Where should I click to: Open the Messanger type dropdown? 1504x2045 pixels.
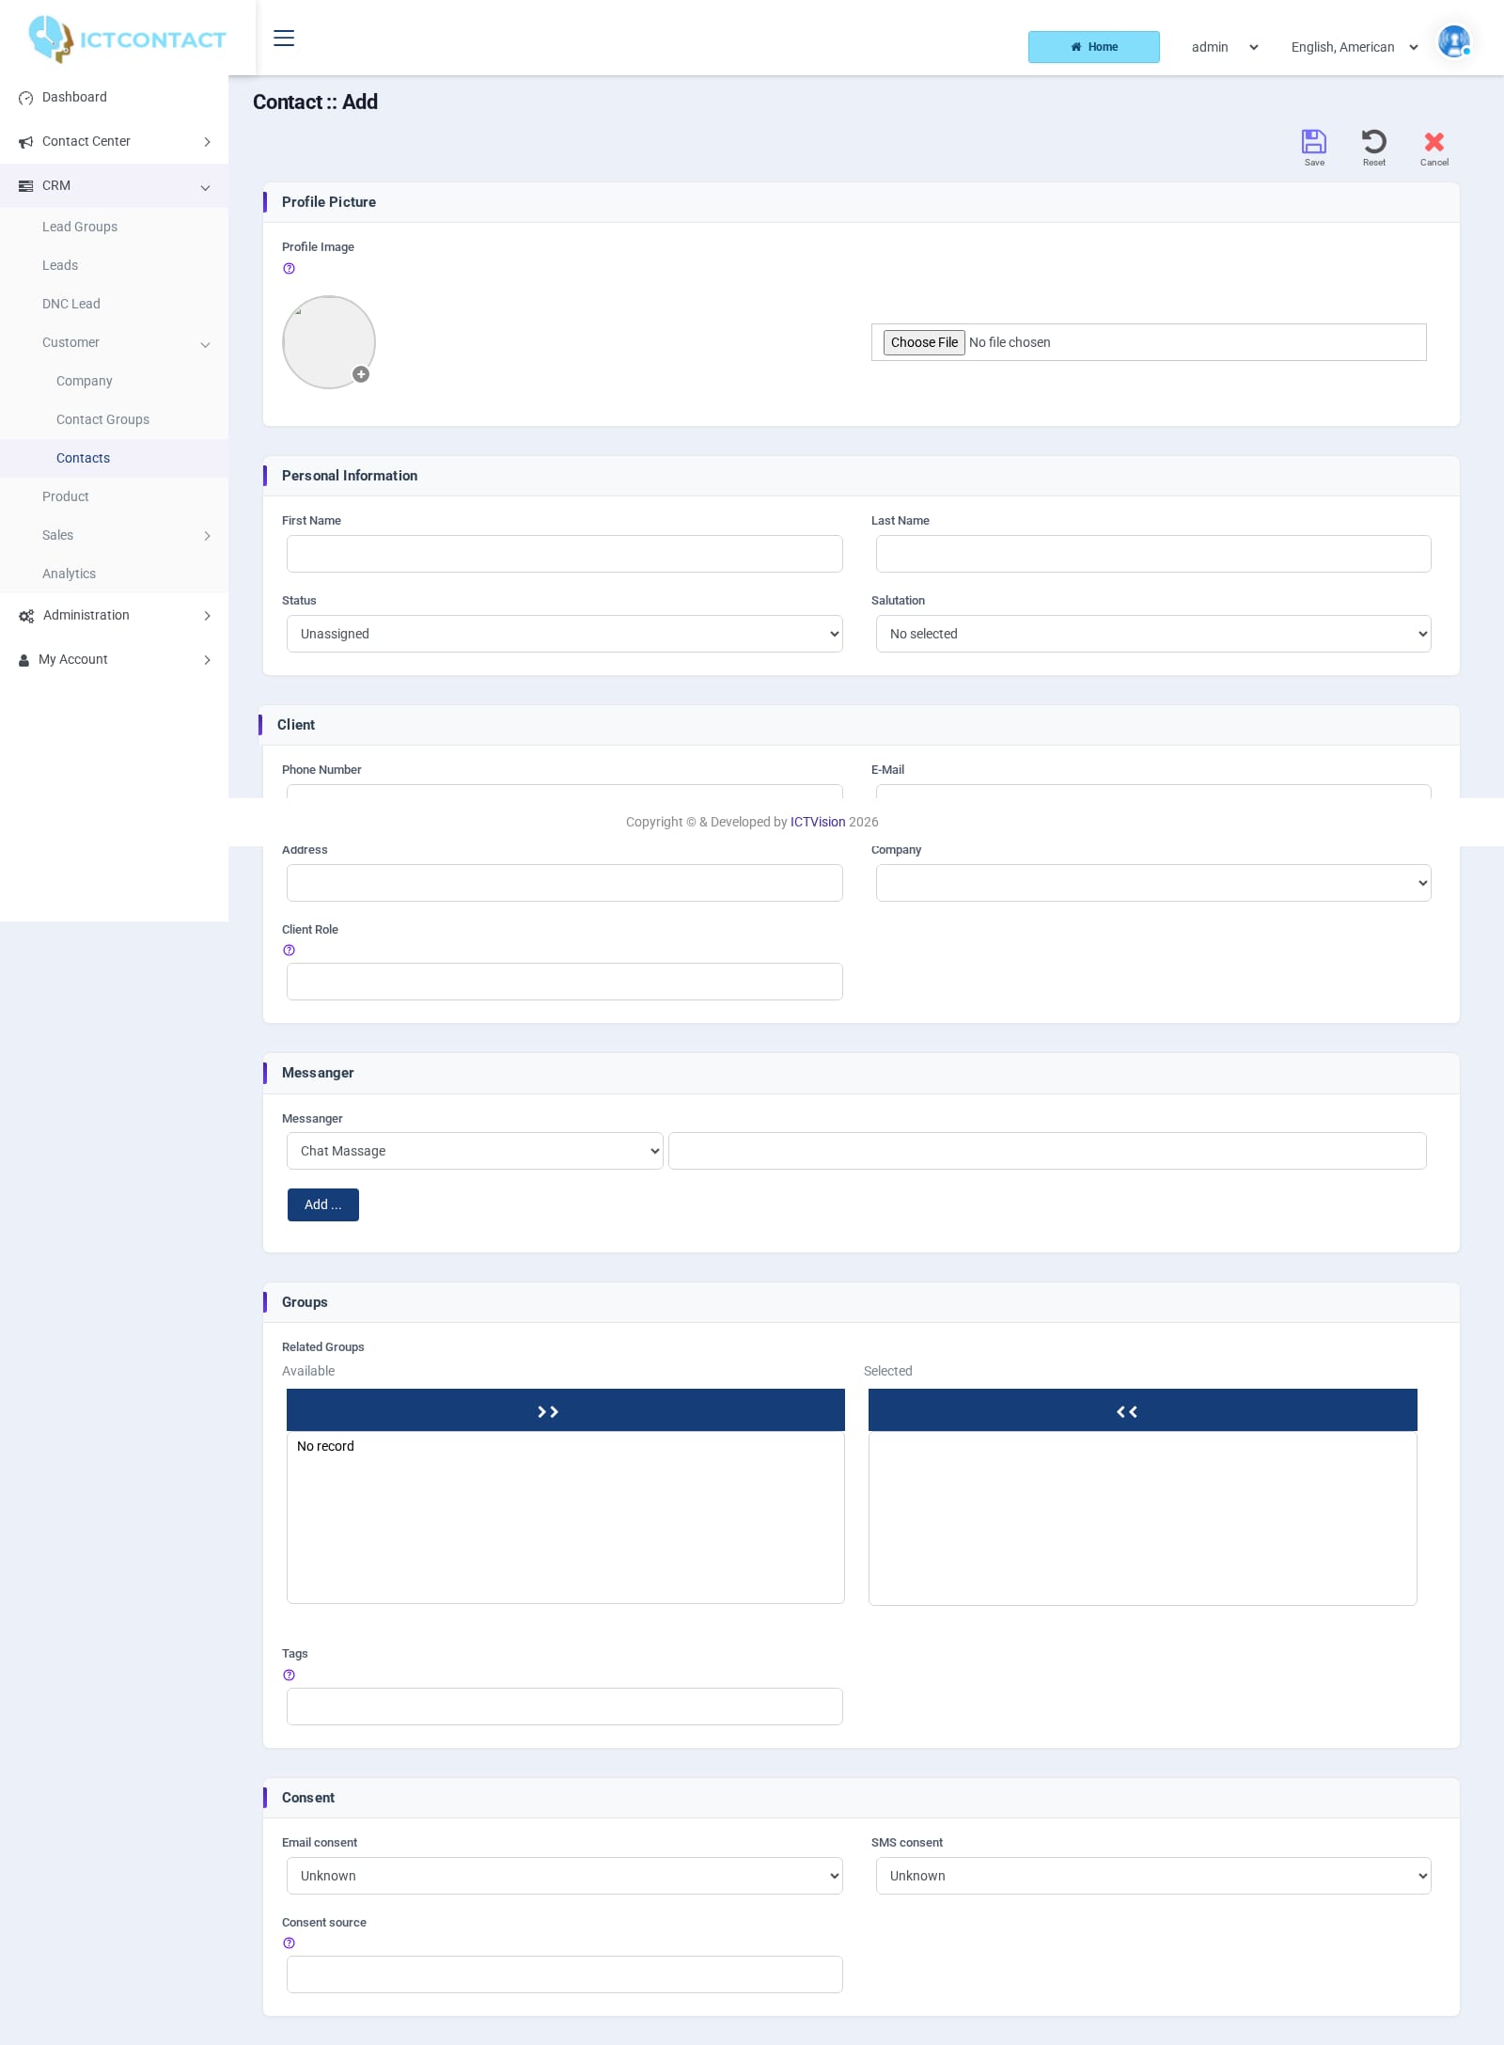pos(475,1151)
